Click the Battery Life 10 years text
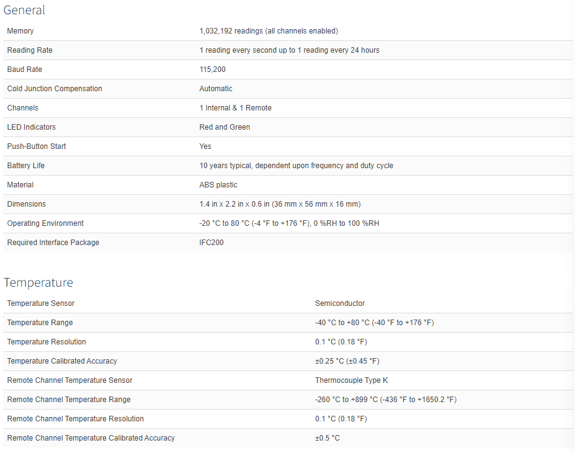Viewport: 575px width, 453px height. pos(296,166)
